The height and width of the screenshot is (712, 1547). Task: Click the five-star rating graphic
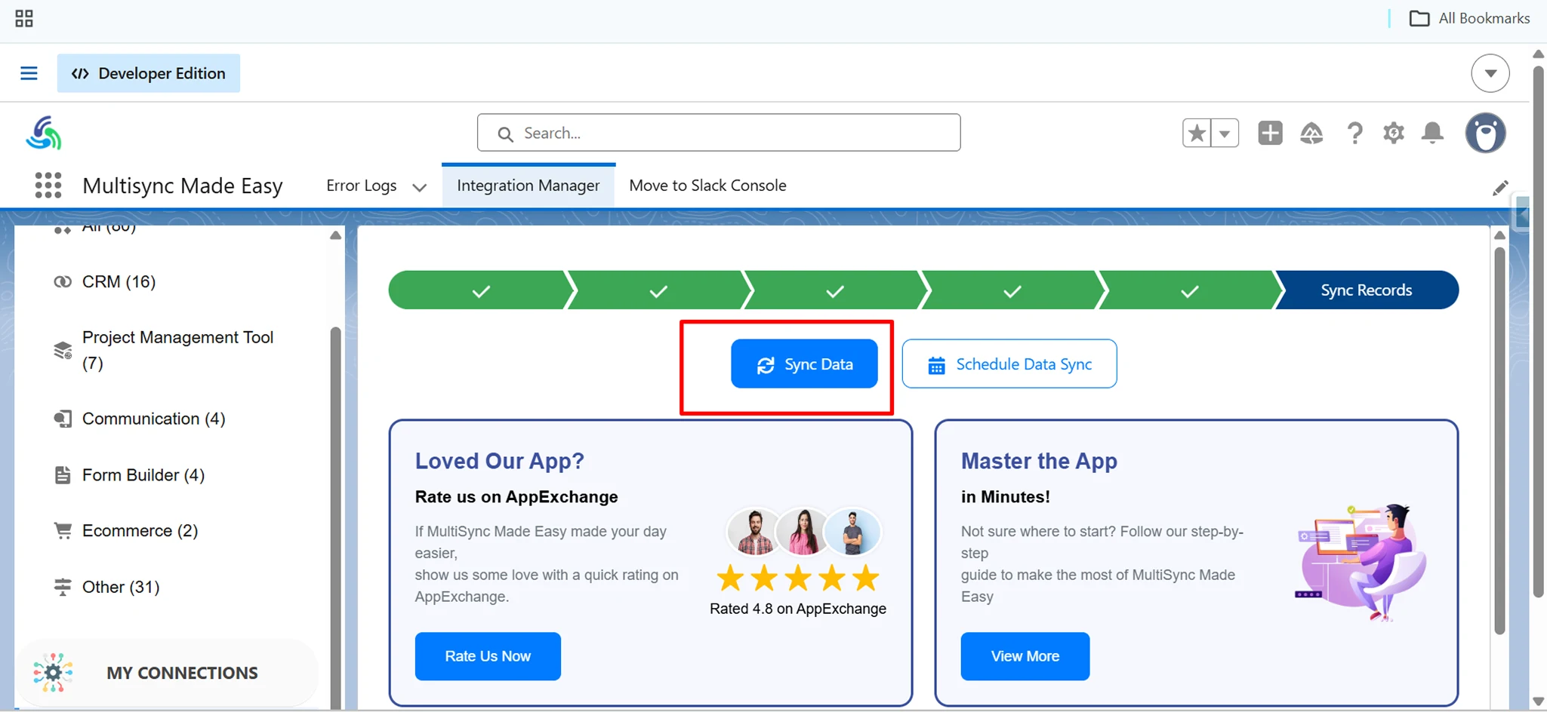pos(798,578)
